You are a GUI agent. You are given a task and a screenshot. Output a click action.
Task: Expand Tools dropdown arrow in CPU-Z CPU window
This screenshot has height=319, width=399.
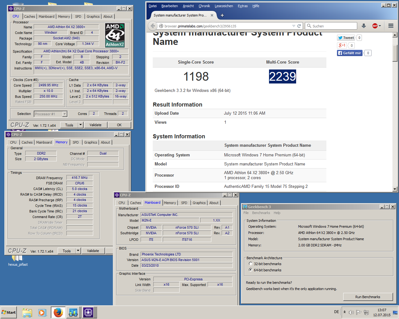pyautogui.click(x=80, y=125)
